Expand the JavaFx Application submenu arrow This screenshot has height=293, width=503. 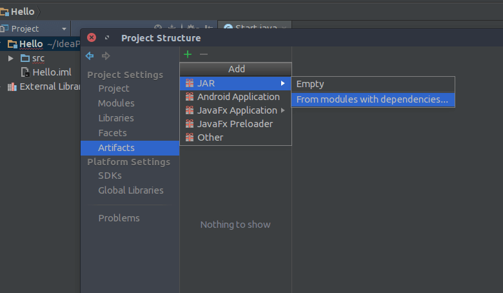click(282, 110)
